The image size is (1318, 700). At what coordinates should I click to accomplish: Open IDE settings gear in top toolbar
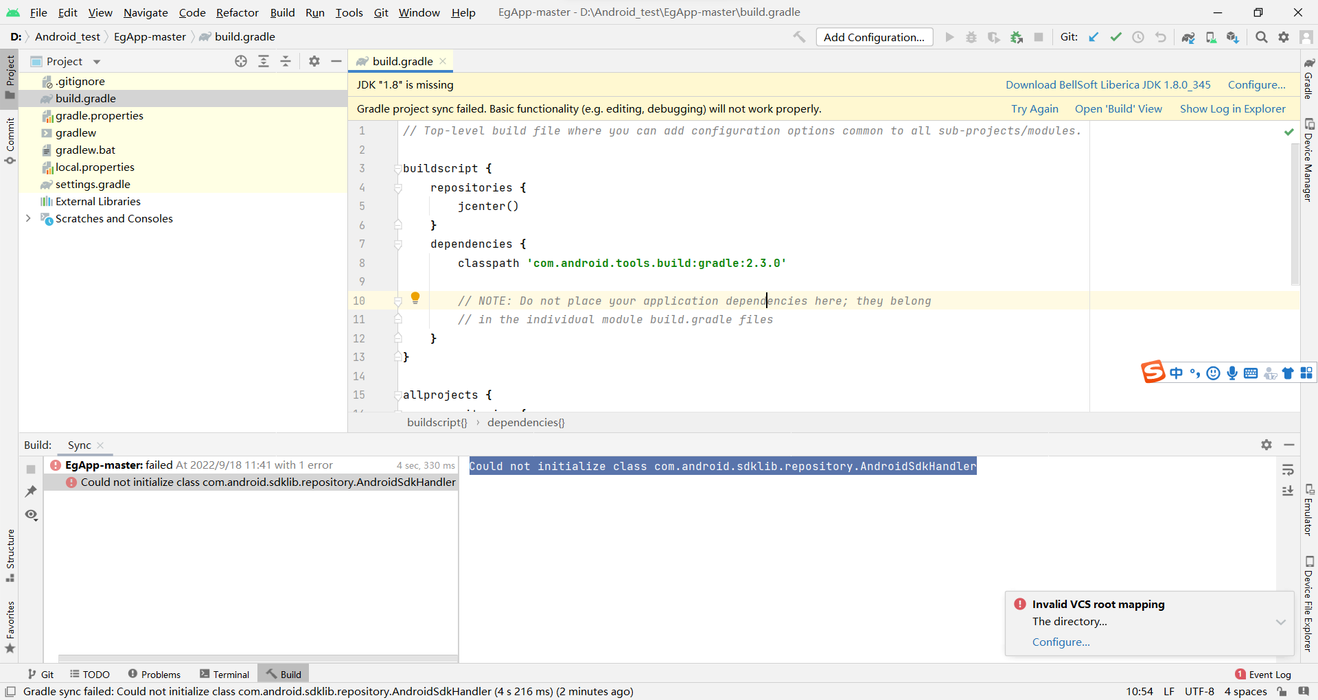tap(1284, 37)
